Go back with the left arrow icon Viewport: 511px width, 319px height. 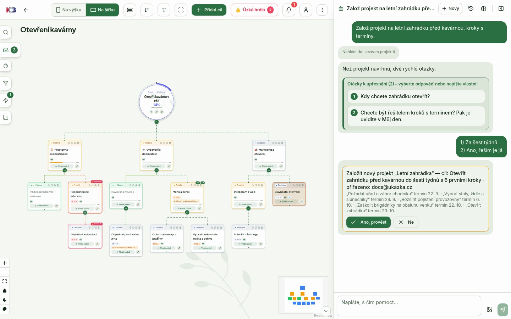26,10
